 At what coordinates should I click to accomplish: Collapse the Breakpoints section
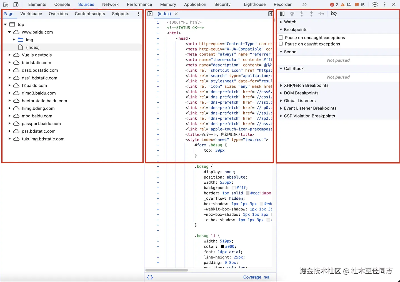pos(281,30)
